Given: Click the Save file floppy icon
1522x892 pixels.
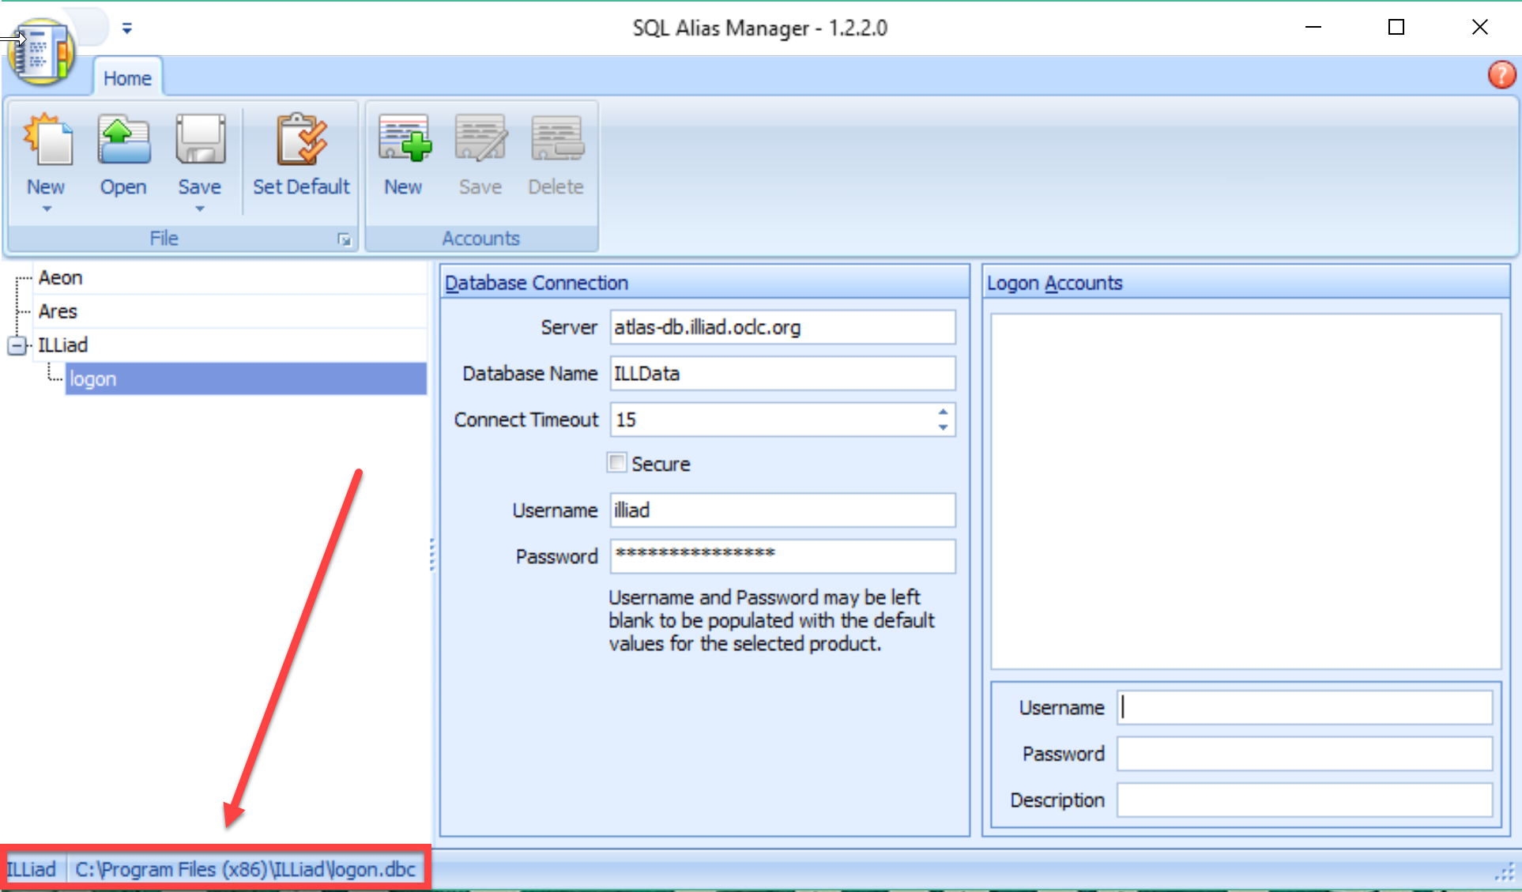Looking at the screenshot, I should [199, 141].
